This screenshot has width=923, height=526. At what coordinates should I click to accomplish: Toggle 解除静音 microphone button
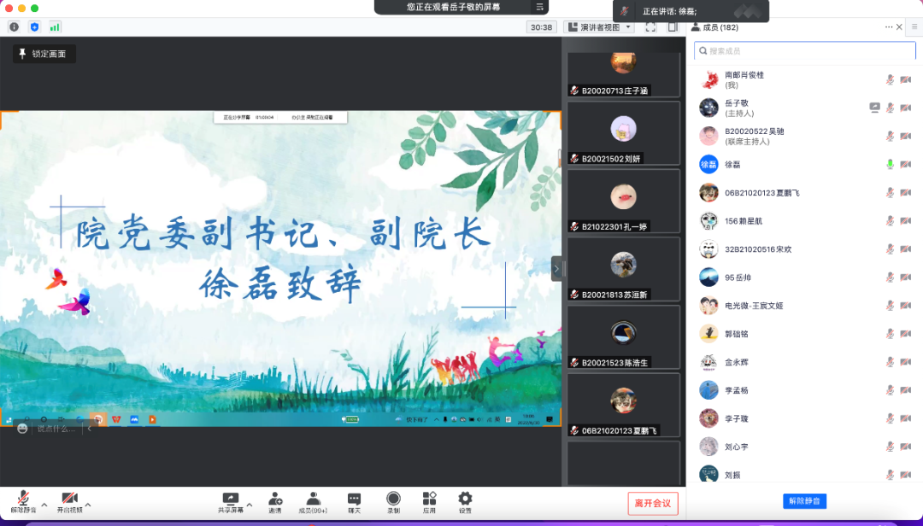click(x=23, y=502)
